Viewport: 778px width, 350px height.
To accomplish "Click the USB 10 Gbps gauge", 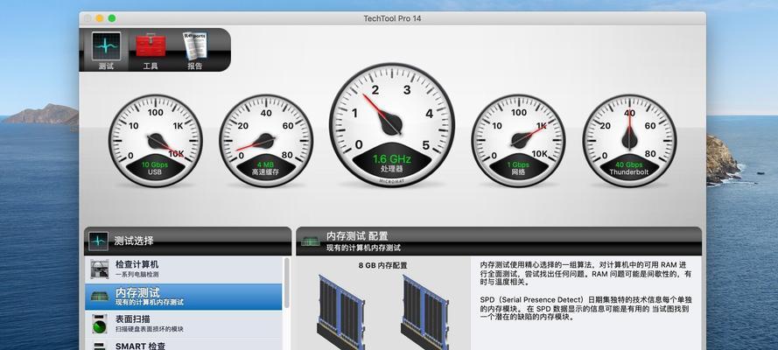I will 155,141.
